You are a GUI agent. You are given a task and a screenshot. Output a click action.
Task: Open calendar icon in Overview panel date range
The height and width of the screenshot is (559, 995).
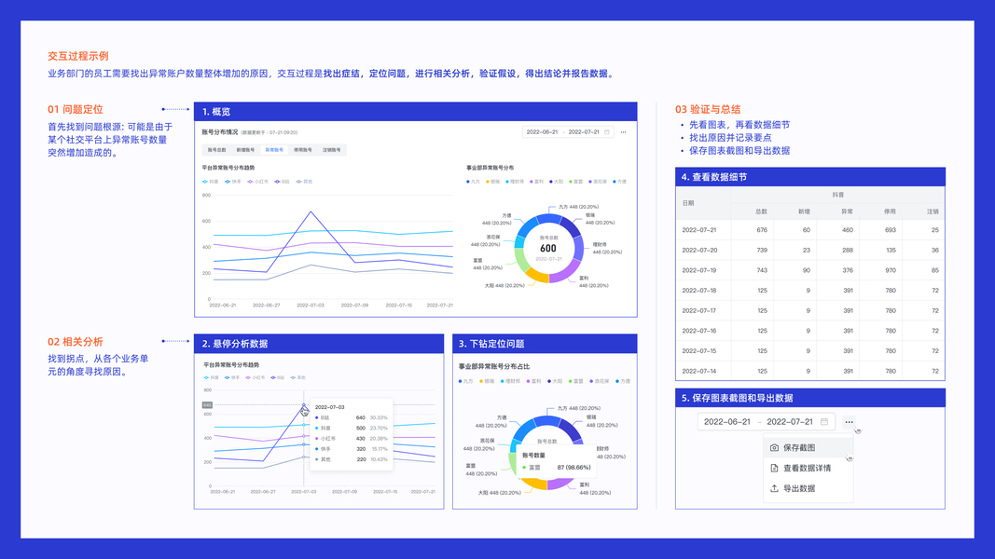coord(607,131)
